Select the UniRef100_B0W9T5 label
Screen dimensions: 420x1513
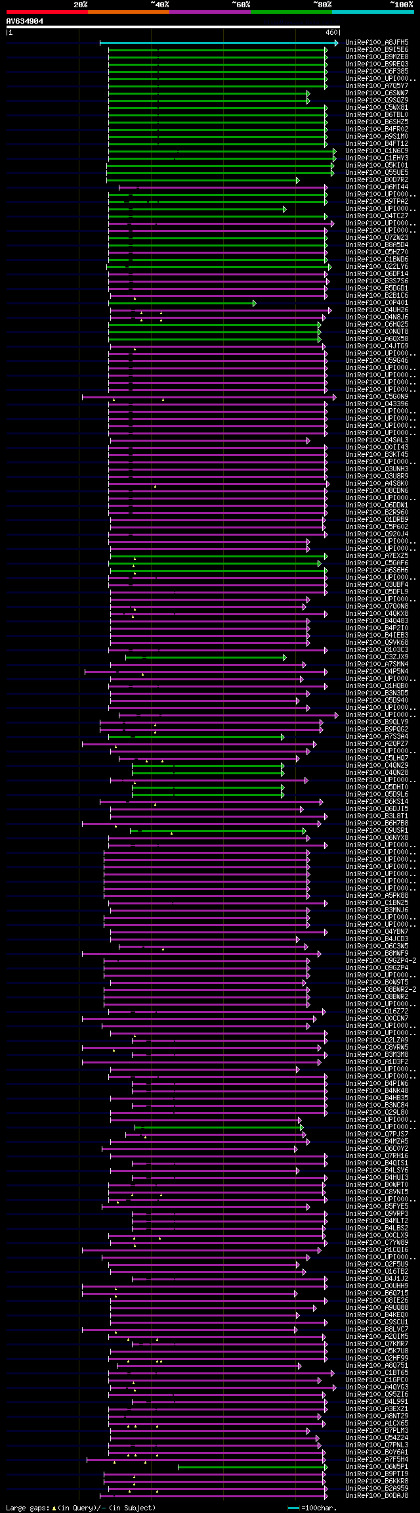click(x=377, y=983)
